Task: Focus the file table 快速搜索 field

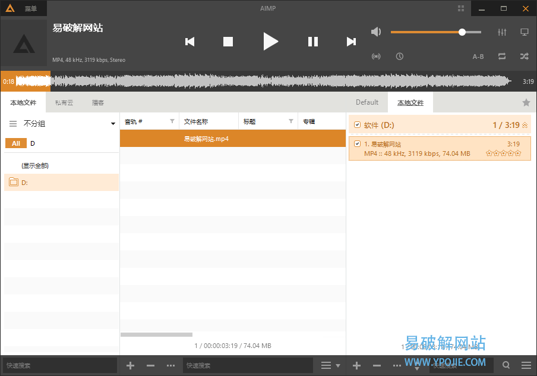Action: tap(248, 365)
